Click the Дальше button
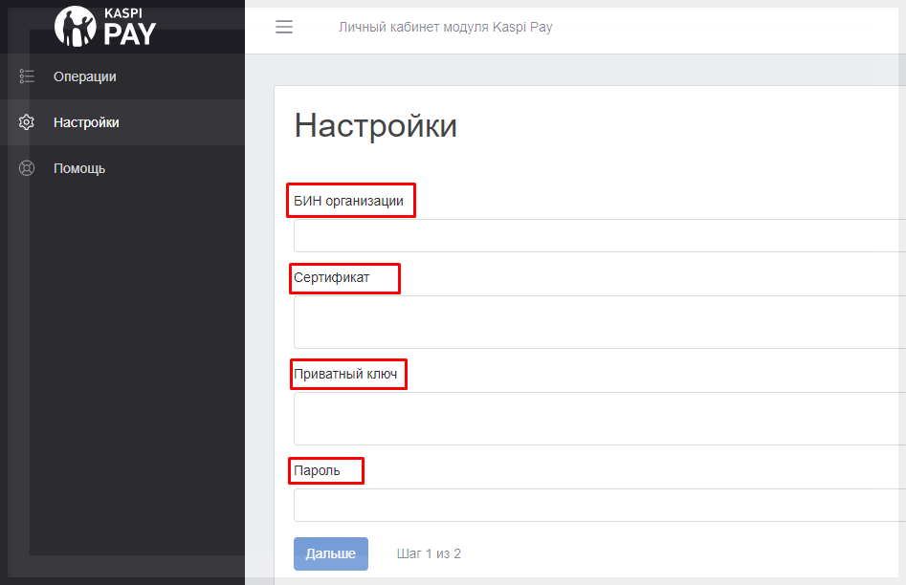The image size is (906, 585). (330, 553)
